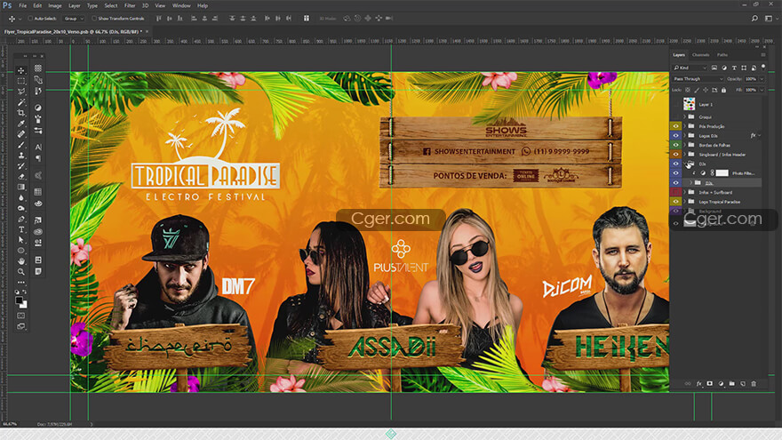Add a layer mask from panel bottom
The height and width of the screenshot is (440, 782).
710,384
